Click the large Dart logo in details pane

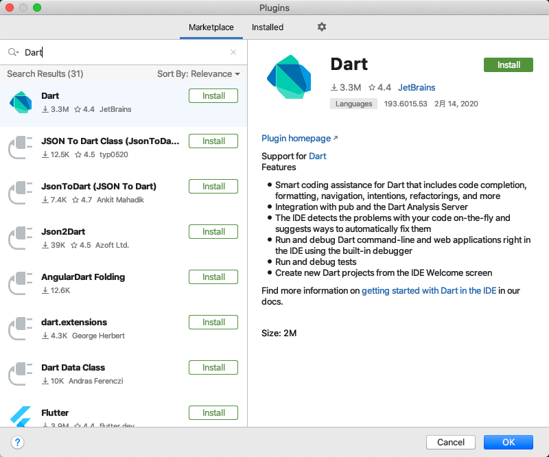coord(289,77)
